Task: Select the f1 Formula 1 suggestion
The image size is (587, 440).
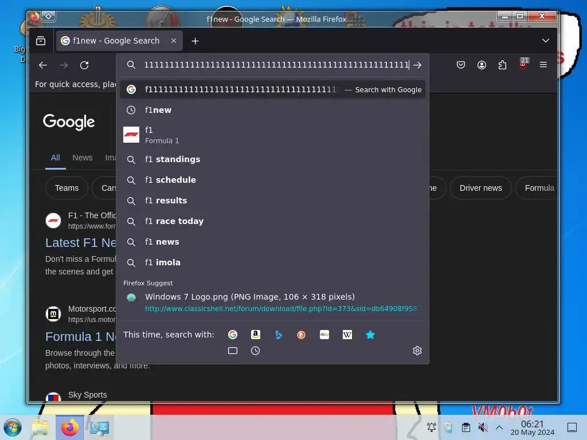Action: tap(272, 135)
